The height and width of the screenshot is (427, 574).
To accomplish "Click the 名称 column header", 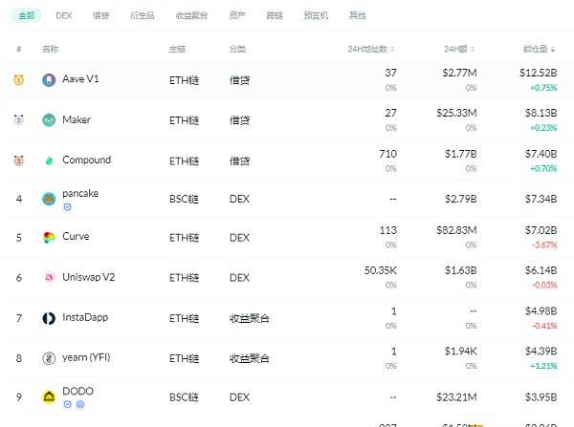I will click(50, 49).
